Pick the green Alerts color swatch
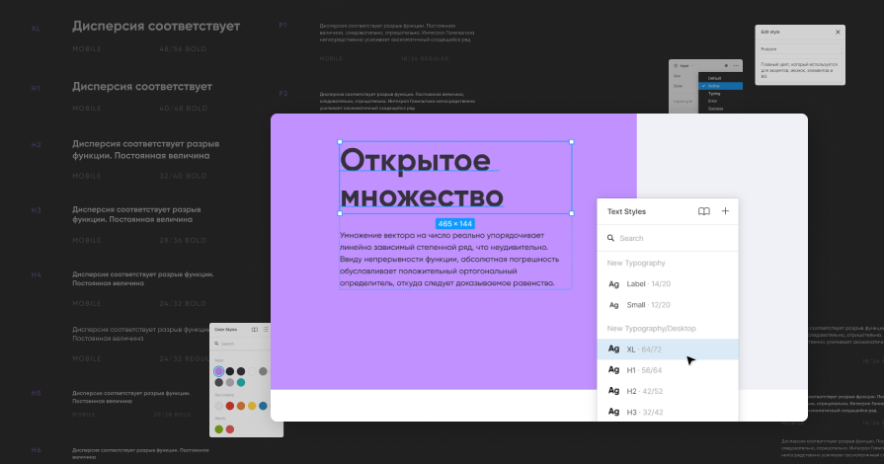This screenshot has width=884, height=464. [x=218, y=429]
